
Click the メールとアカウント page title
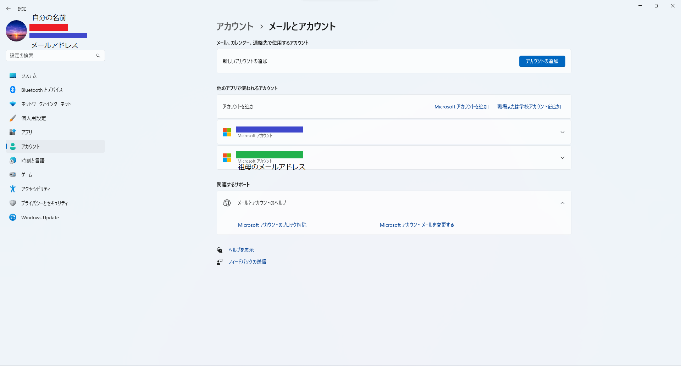(302, 27)
